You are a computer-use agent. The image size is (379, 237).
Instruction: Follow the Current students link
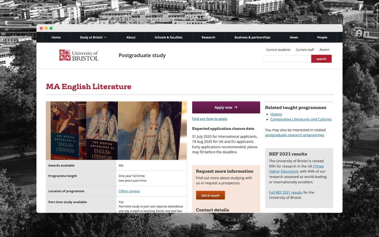278,50
